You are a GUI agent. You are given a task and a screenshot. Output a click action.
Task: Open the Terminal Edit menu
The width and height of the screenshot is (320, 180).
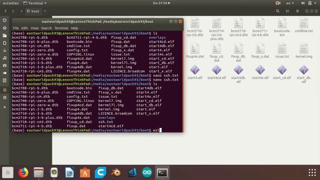(24, 28)
